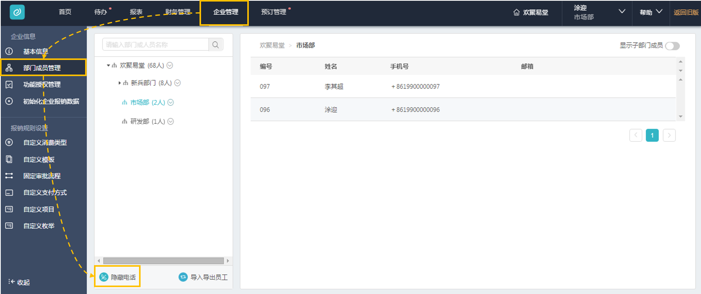This screenshot has height=294, width=701.
Task: Go to next page of members
Action: pyautogui.click(x=669, y=135)
